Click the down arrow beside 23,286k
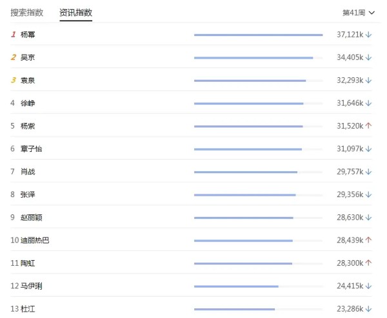The image size is (387, 318). pos(368,309)
